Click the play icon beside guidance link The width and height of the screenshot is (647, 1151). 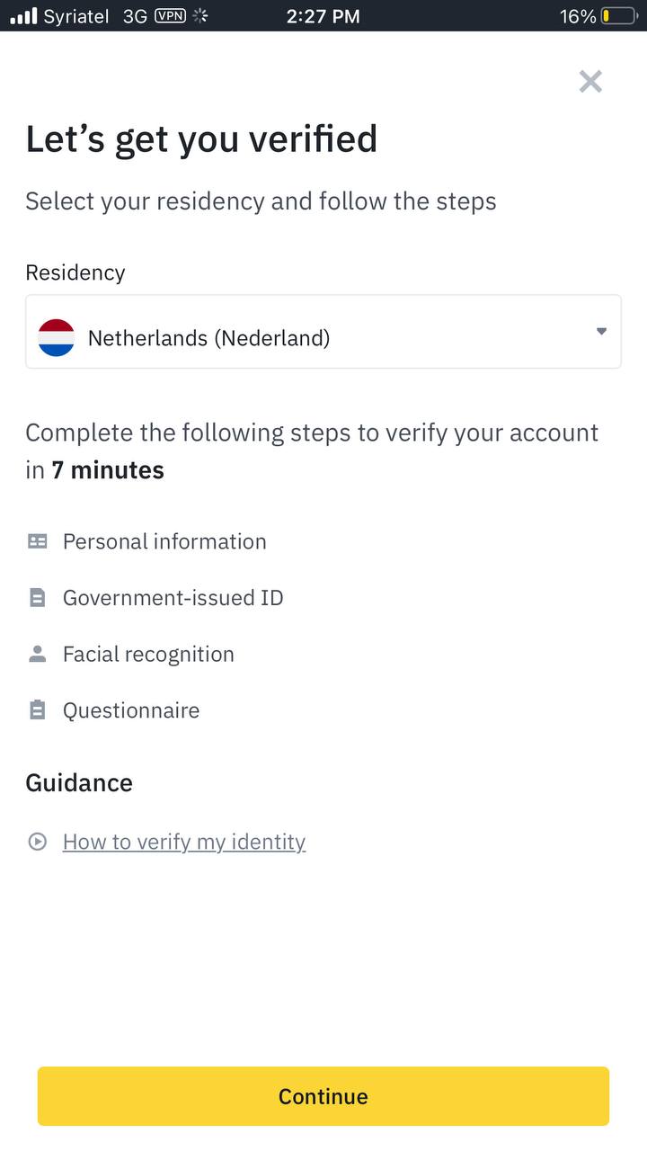(x=37, y=842)
